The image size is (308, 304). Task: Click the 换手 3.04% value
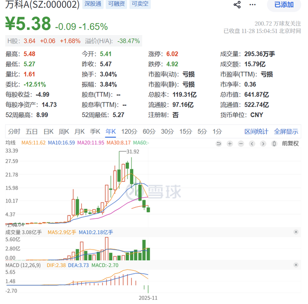[x=108, y=75]
